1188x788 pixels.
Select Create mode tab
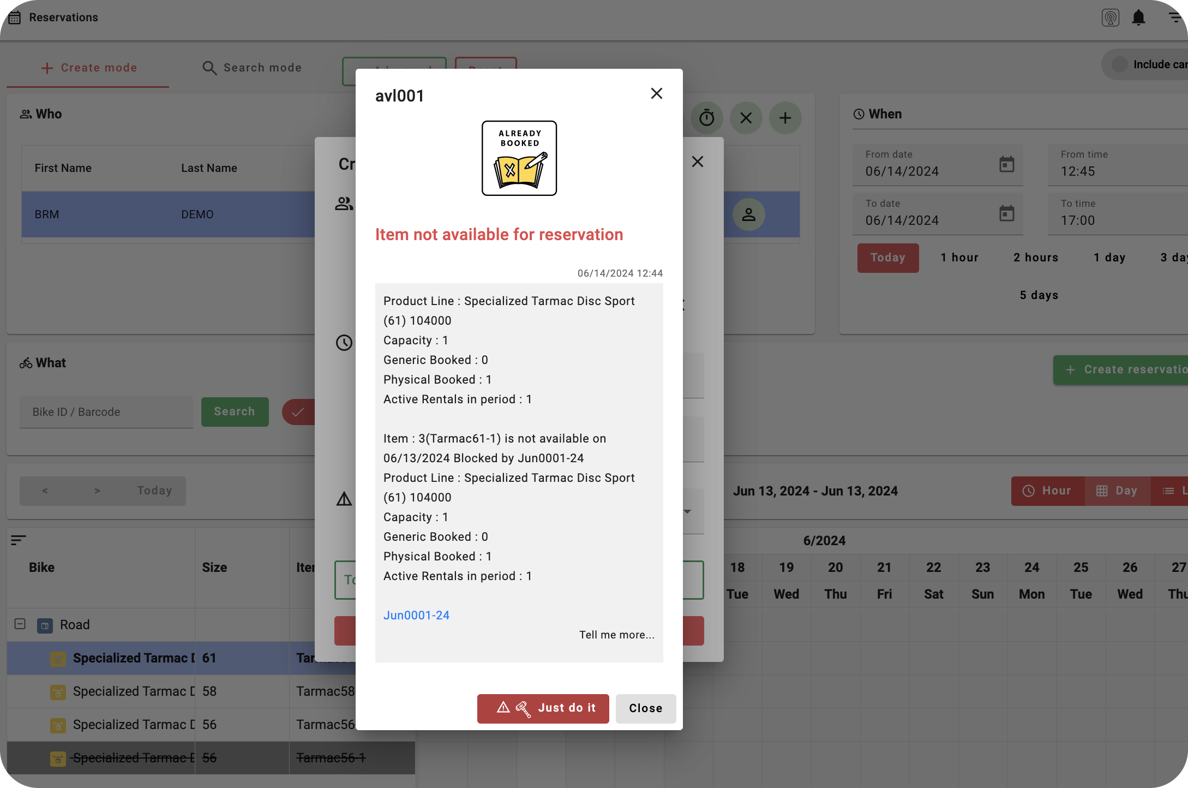click(x=89, y=68)
